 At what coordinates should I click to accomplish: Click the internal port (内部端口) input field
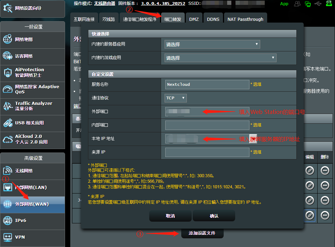pyautogui.click(x=207, y=125)
